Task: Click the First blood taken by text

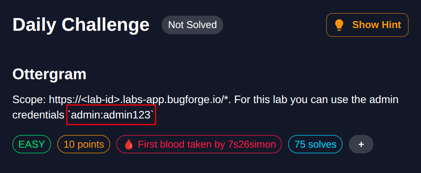Action: (x=181, y=144)
